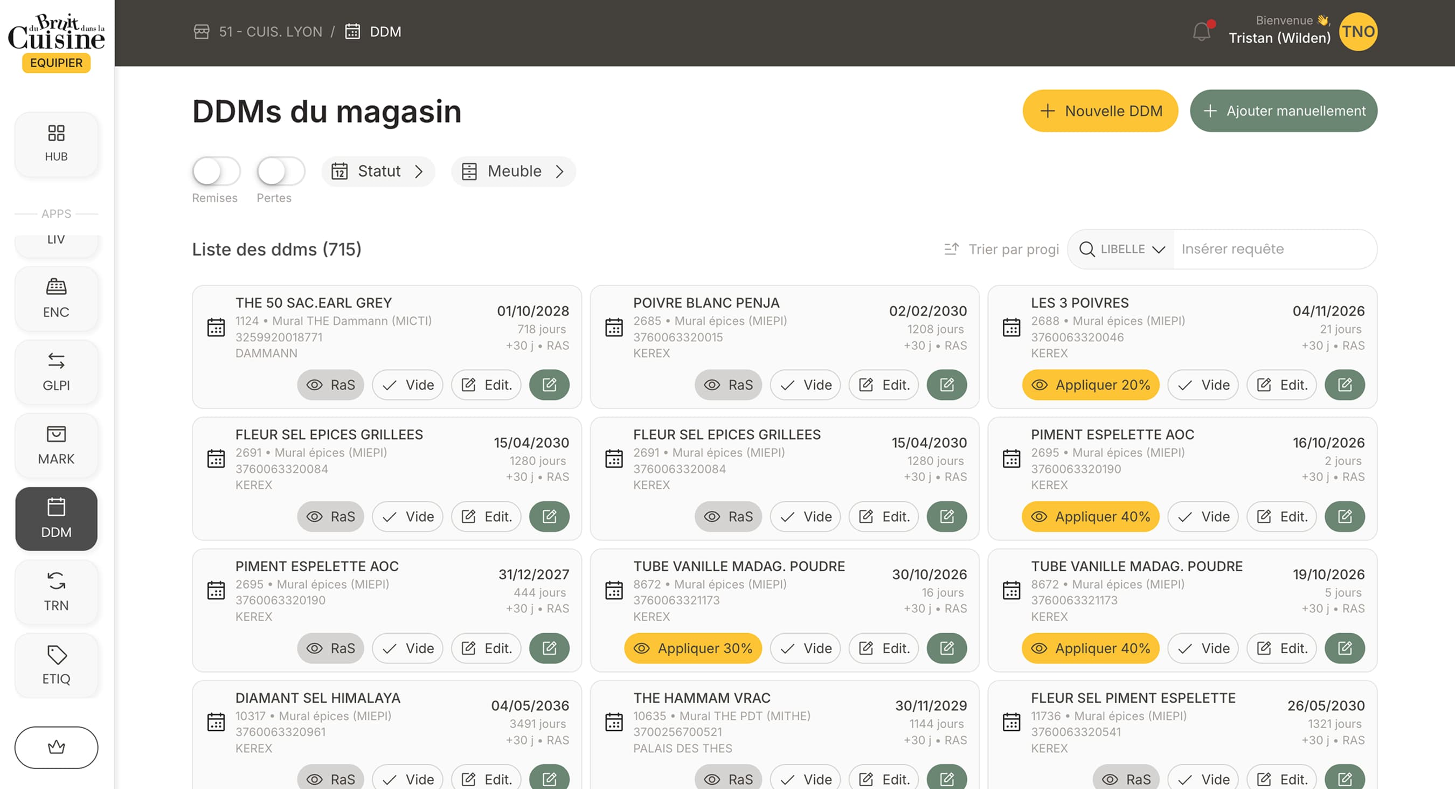
Task: Go to 51 - CUIS. LYON breadcrumb
Action: (258, 32)
